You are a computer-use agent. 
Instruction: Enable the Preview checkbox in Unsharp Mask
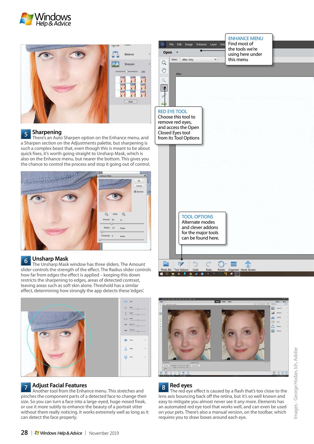[135, 192]
